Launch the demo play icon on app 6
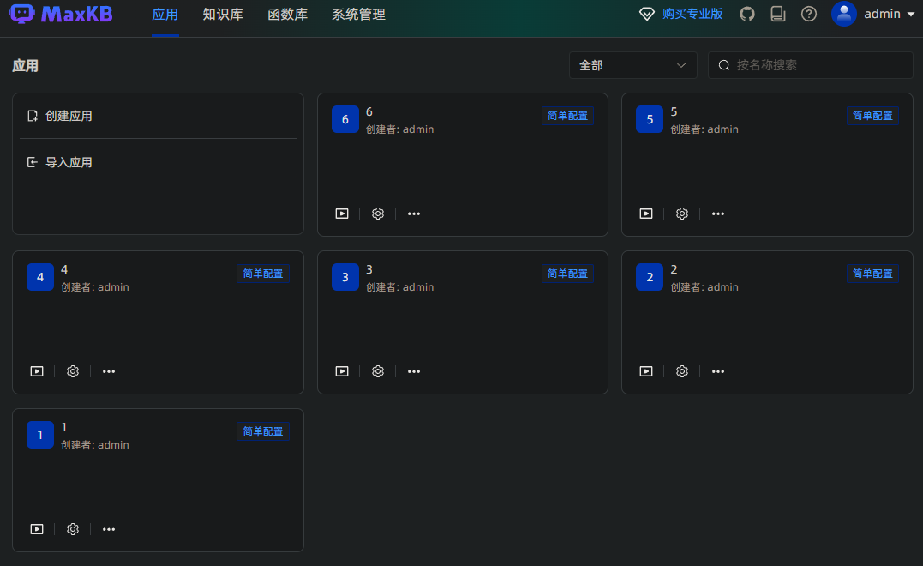This screenshot has width=923, height=566. [x=341, y=213]
